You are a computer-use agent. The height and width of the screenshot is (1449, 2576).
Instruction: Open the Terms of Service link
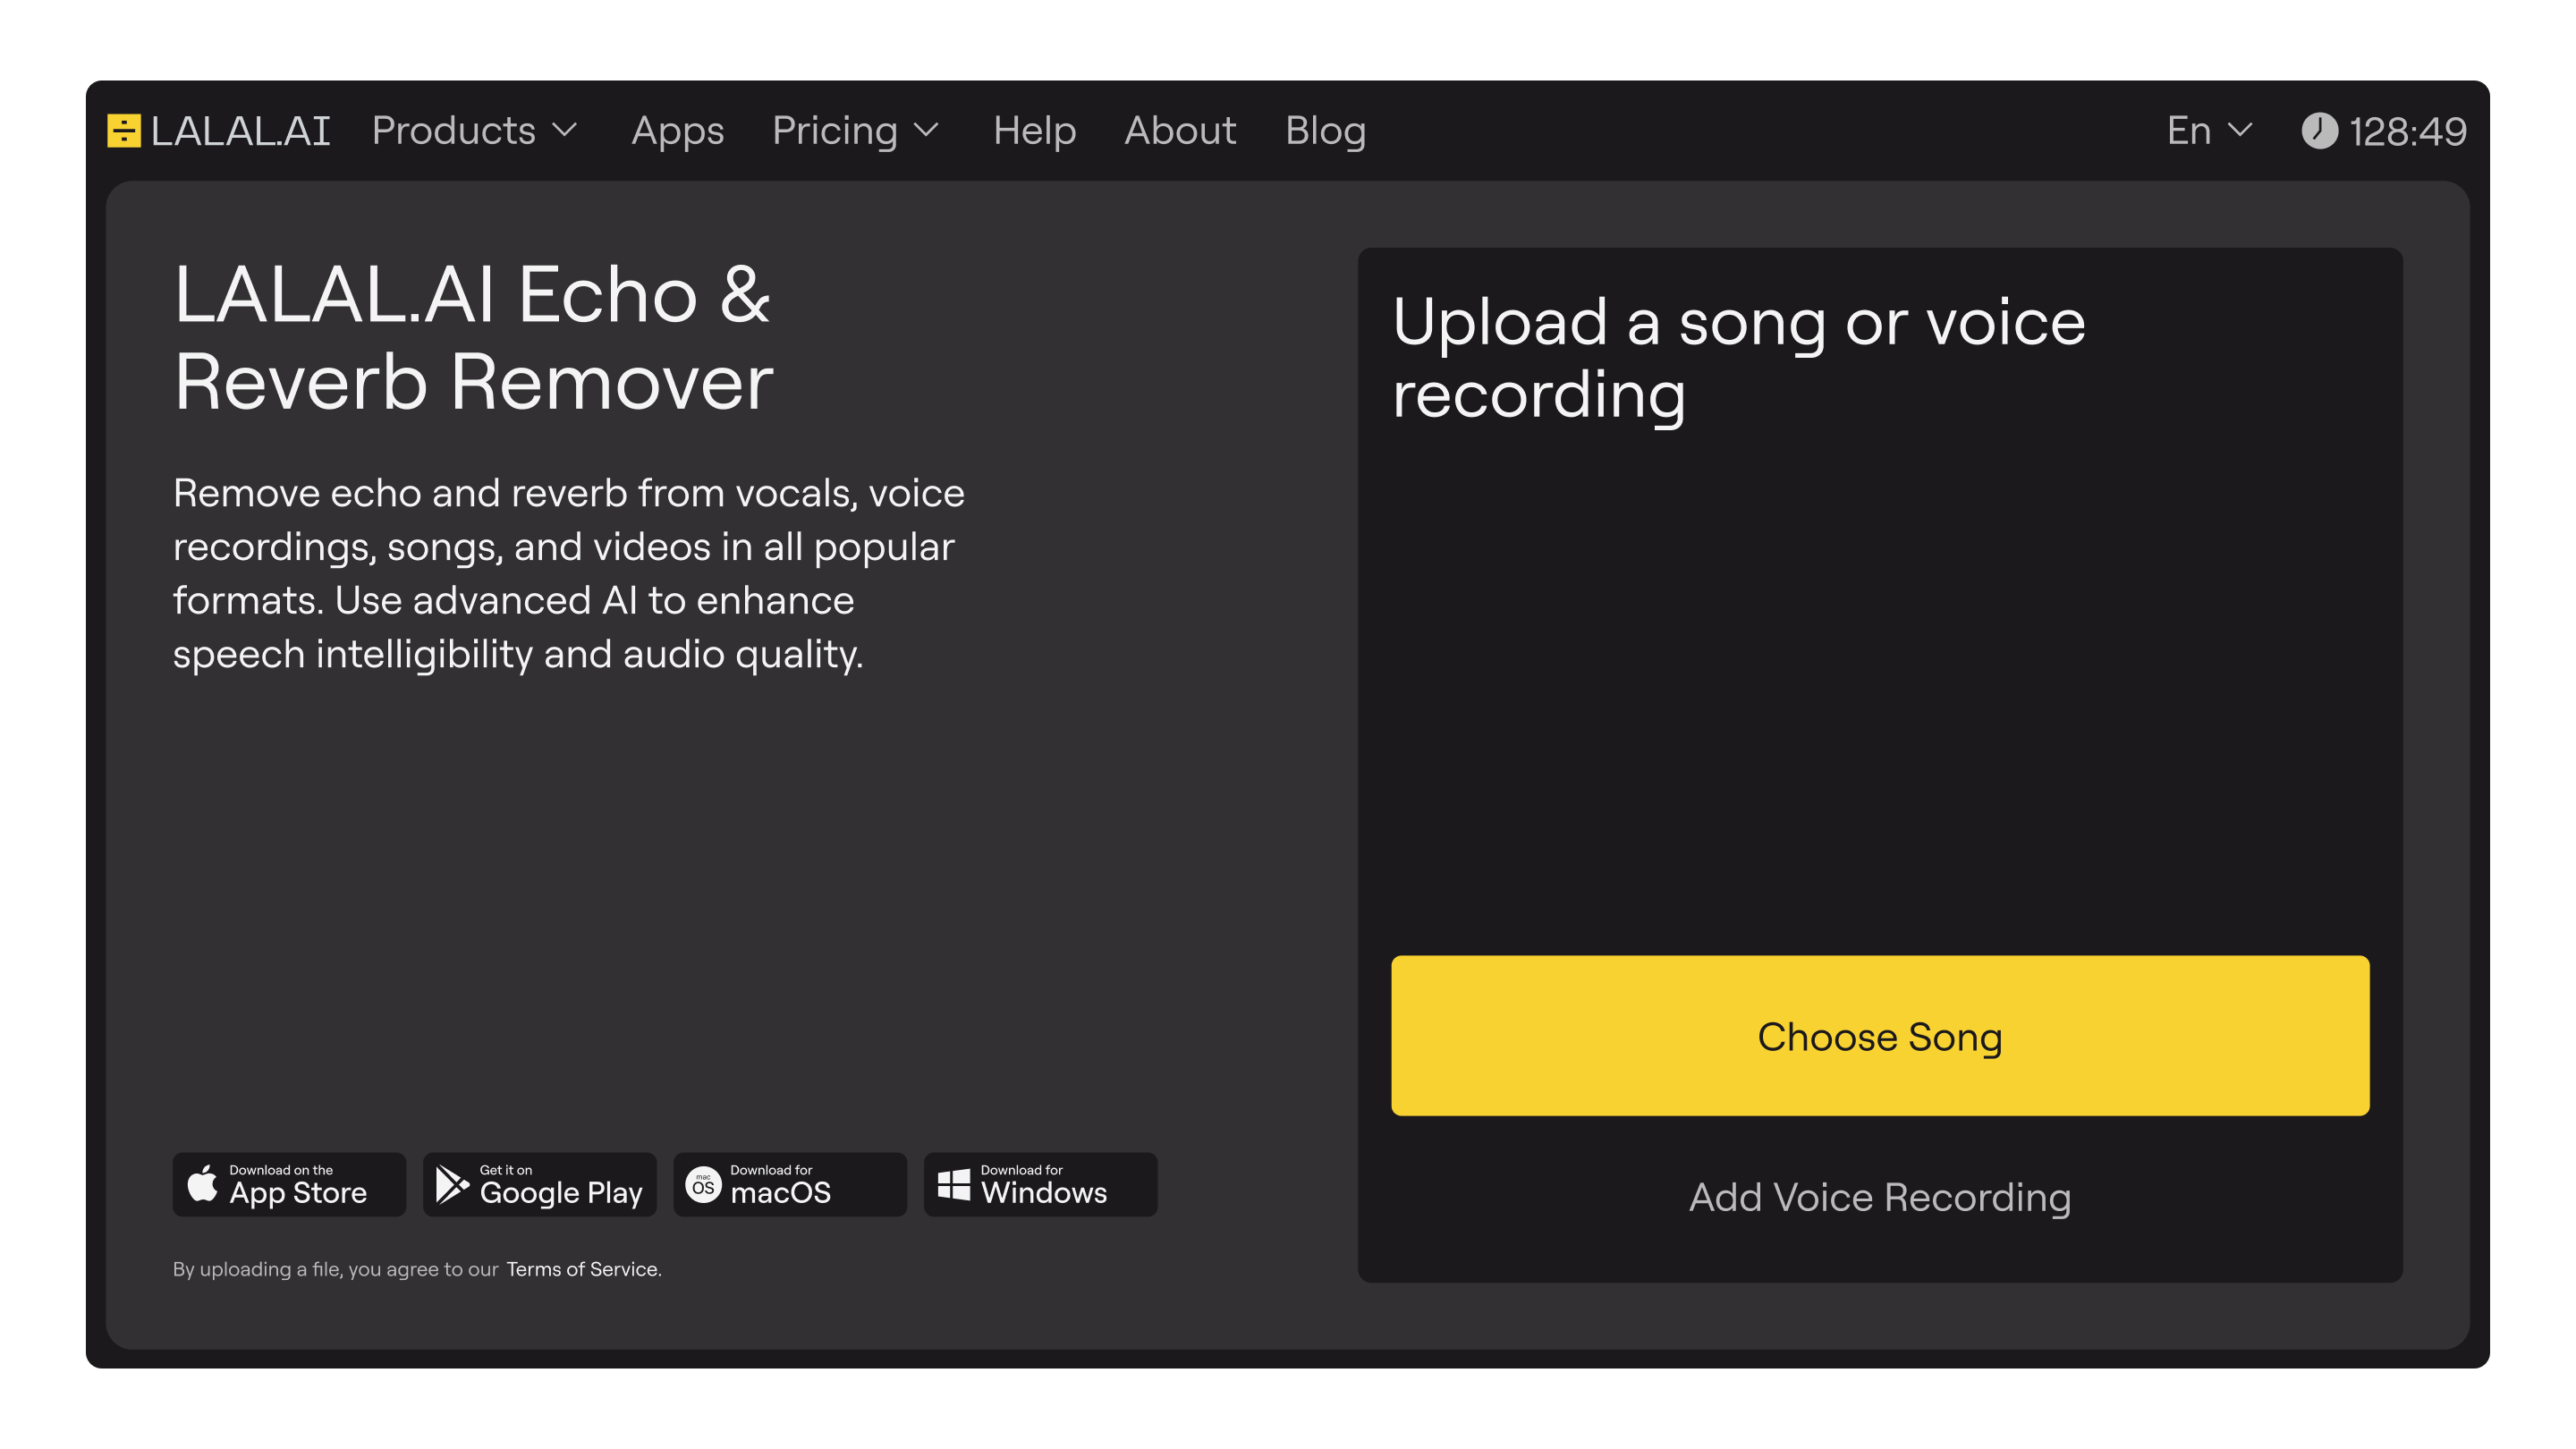click(582, 1269)
